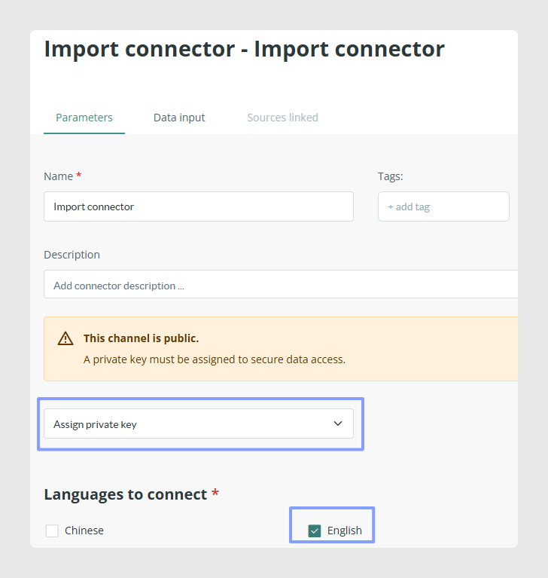548x578 pixels.
Task: Open the Sources linked tab
Action: 282,118
